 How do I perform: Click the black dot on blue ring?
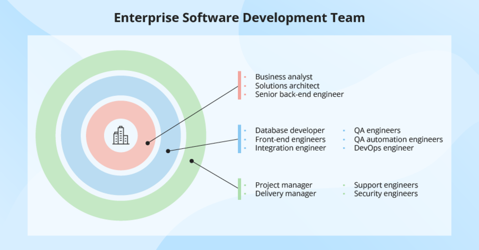[168, 151]
